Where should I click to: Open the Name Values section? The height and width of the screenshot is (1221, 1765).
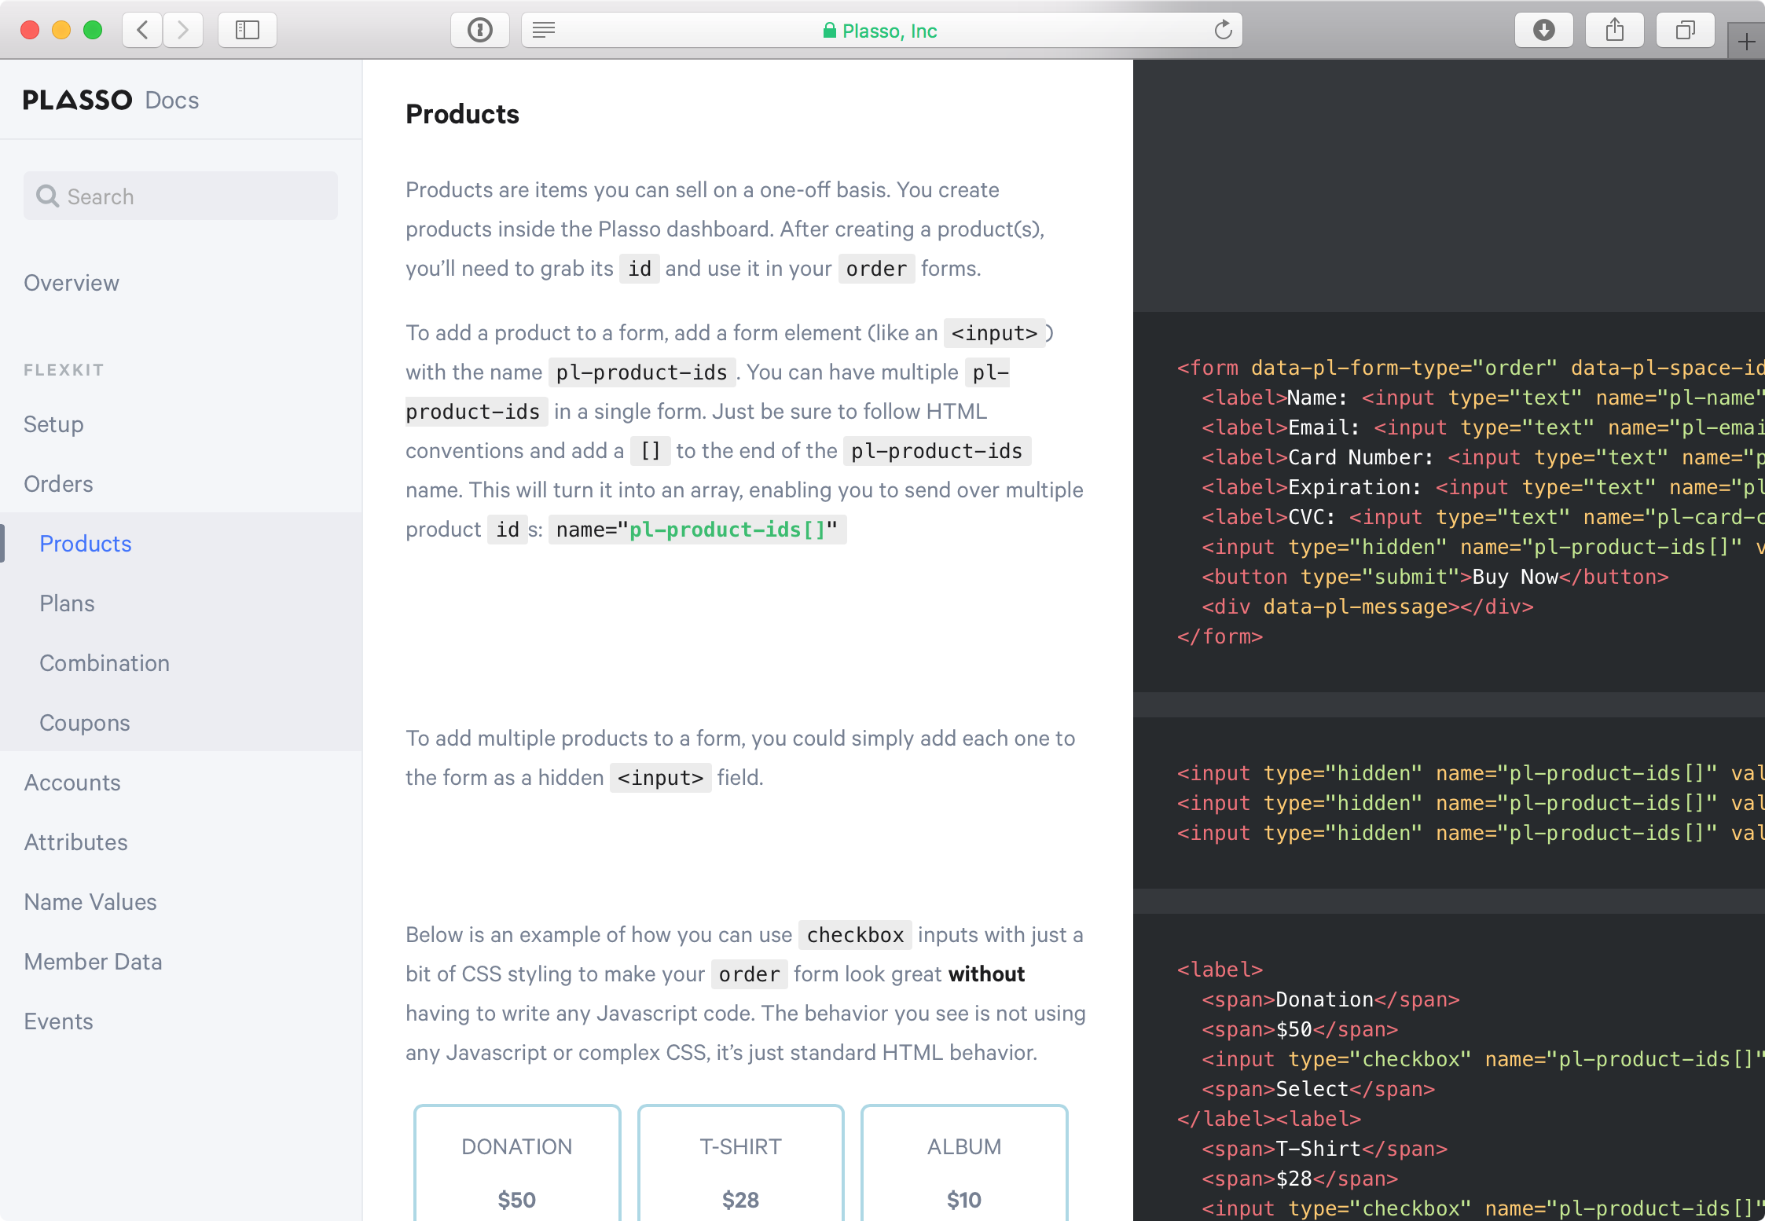90,902
